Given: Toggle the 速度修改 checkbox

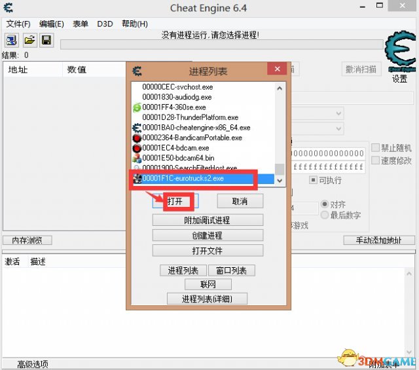Looking at the screenshot, I should pyautogui.click(x=375, y=160).
